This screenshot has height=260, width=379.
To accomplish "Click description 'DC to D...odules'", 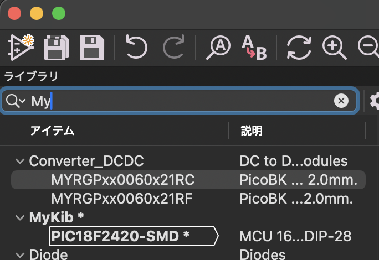I will click(x=294, y=161).
